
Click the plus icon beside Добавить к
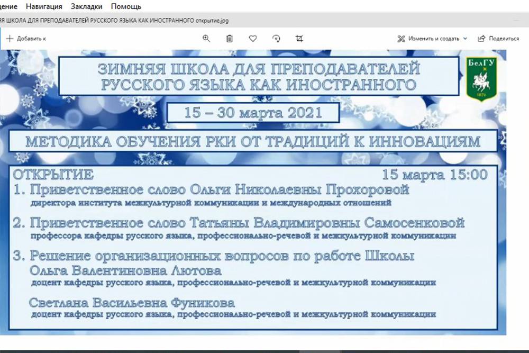point(10,39)
